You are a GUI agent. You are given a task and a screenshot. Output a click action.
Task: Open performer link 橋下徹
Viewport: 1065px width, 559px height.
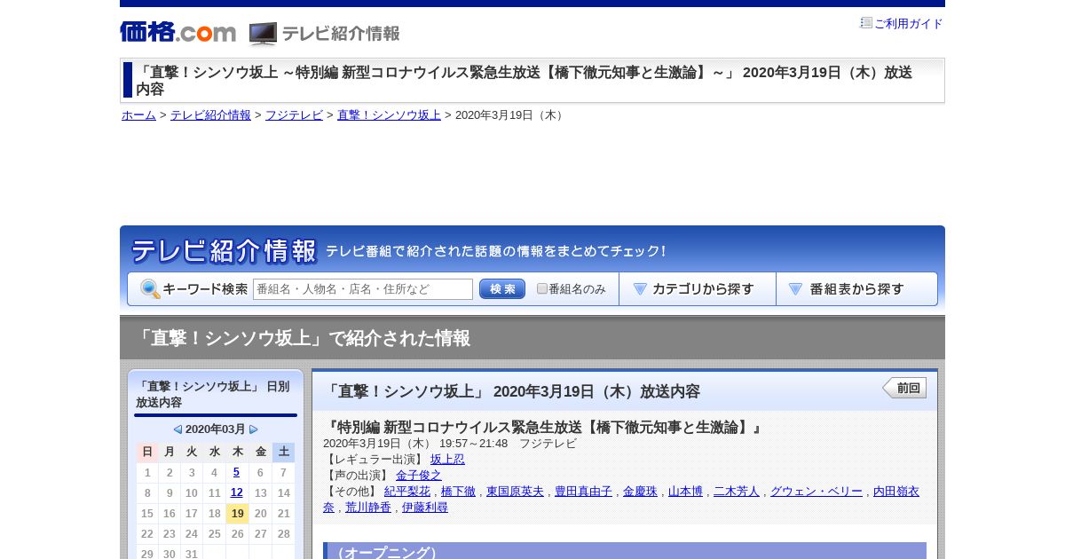458,492
